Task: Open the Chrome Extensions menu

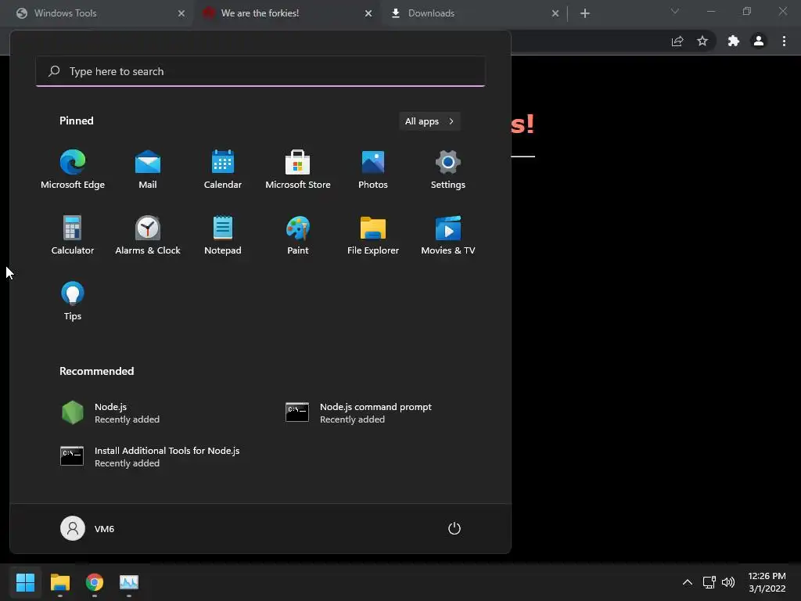Action: tap(734, 41)
